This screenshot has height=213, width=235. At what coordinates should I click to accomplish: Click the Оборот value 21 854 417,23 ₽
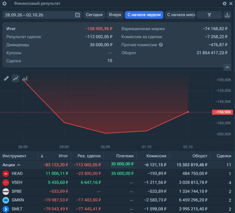tap(212, 53)
